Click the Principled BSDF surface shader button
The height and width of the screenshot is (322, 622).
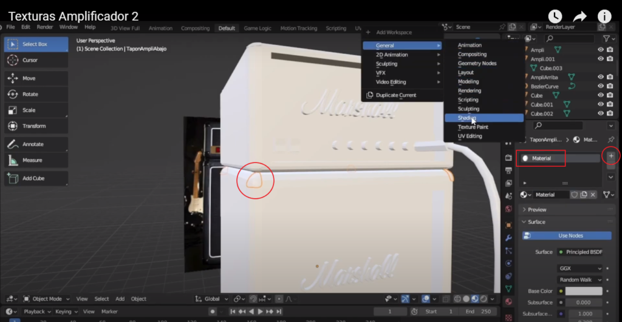tap(579, 252)
